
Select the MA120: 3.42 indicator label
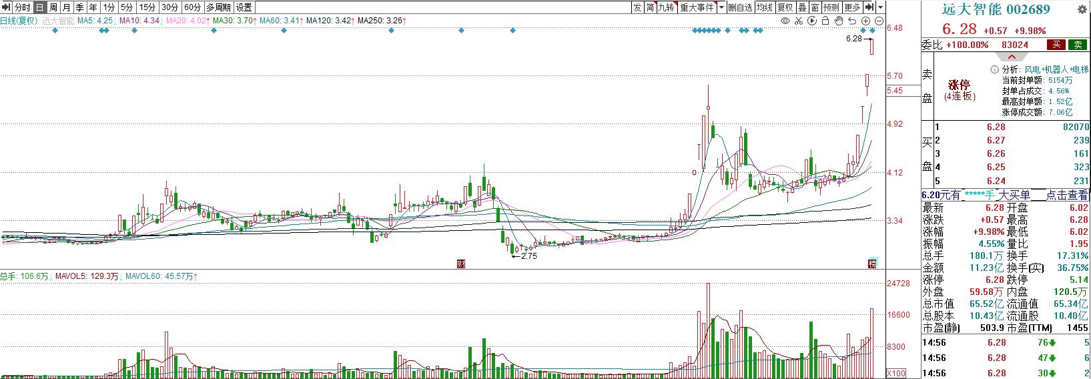tap(328, 21)
